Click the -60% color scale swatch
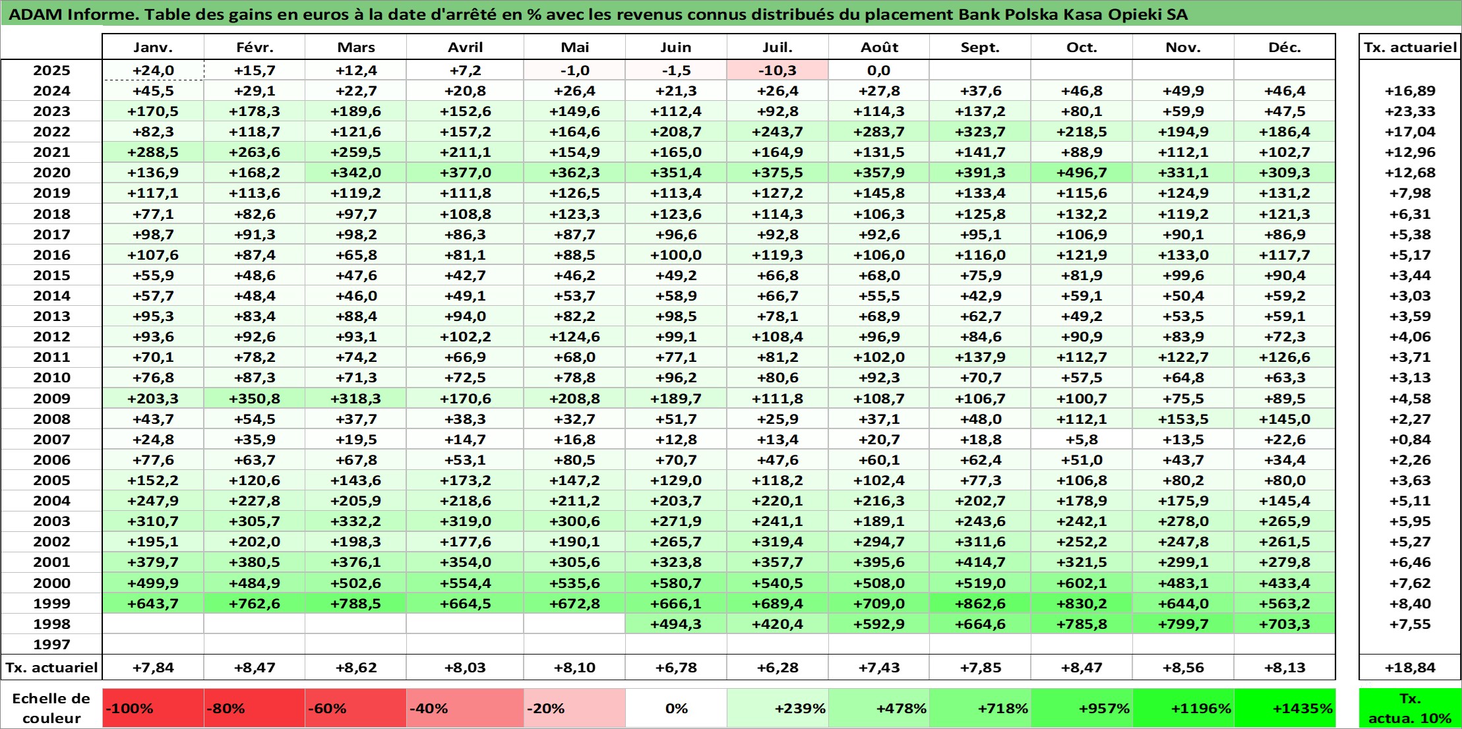Viewport: 1462px width, 729px height. 356,708
